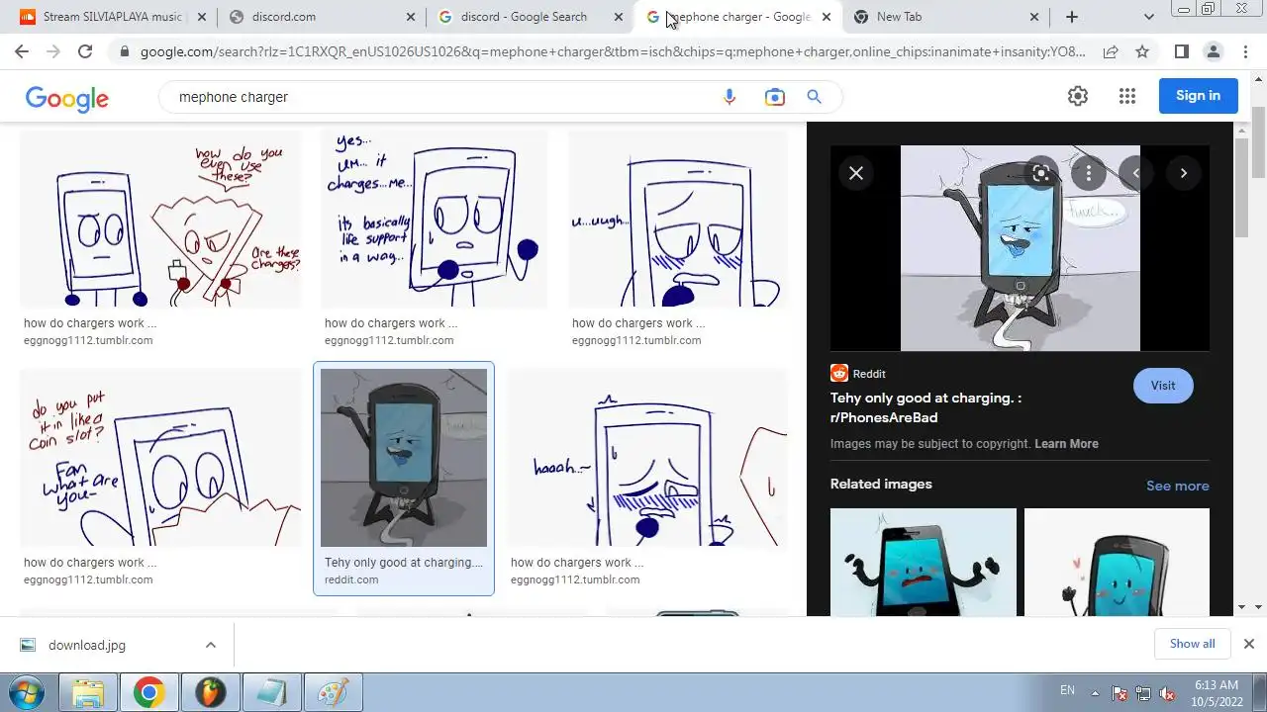This screenshot has width=1267, height=712.
Task: Click the Chrome taskbar icon
Action: pyautogui.click(x=149, y=691)
